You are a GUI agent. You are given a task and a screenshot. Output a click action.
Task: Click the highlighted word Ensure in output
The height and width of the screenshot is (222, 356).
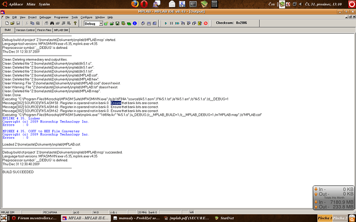[116, 103]
